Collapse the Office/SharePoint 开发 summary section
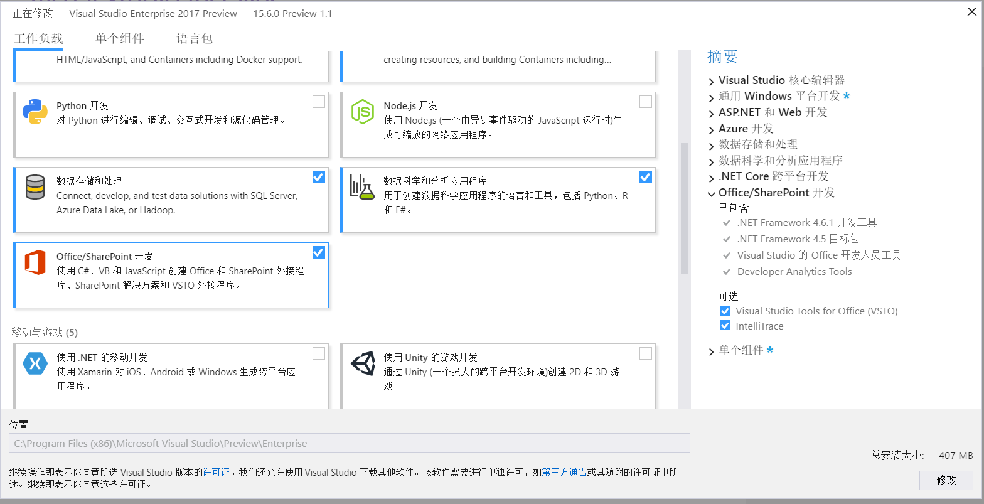This screenshot has height=504, width=984. click(711, 193)
